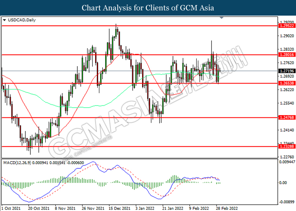296x211 pixels.
Task: Select the 1.23288 support price label
Action: pos(287,146)
